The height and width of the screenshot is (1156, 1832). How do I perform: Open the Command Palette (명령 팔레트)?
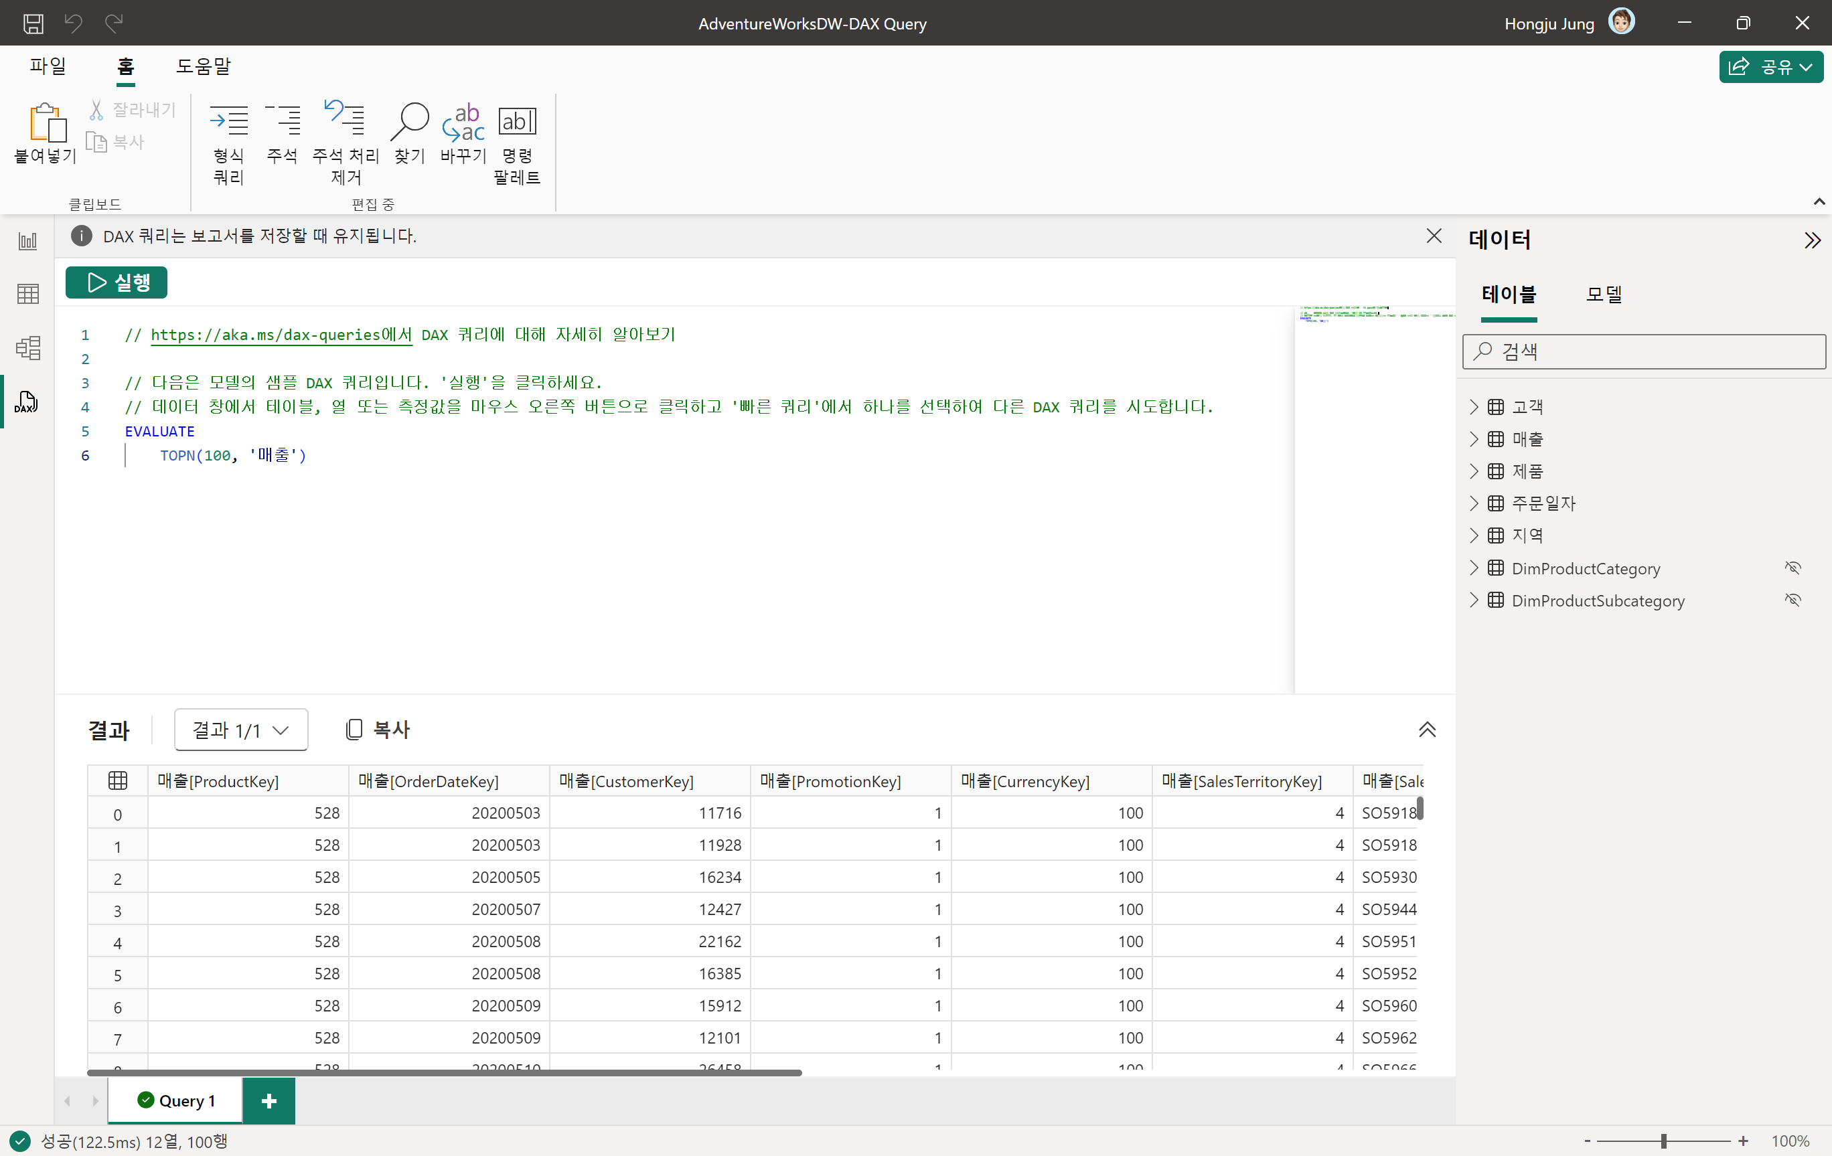(516, 122)
